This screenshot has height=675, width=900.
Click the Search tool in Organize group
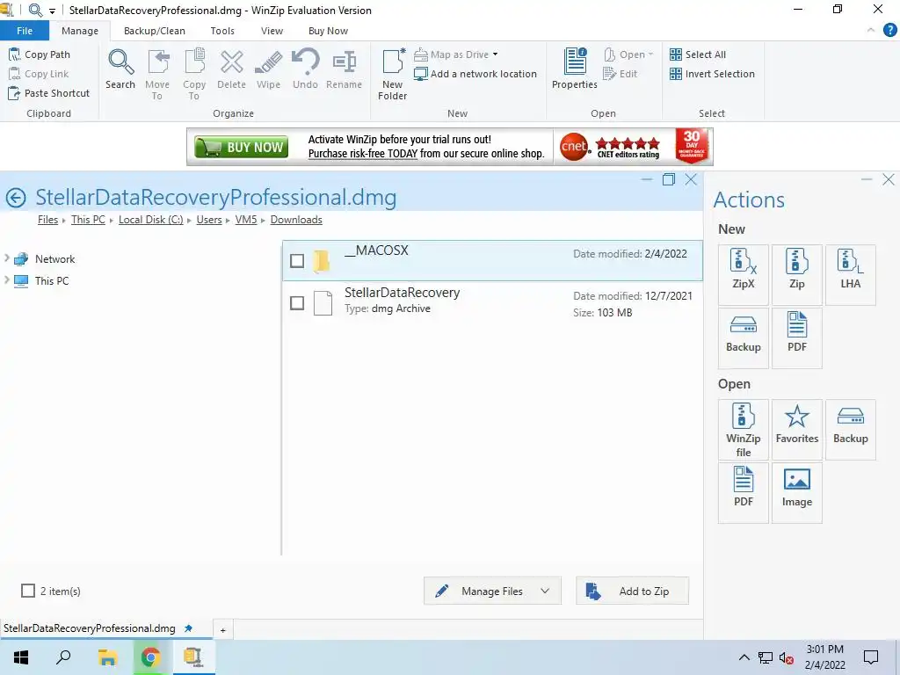(120, 69)
